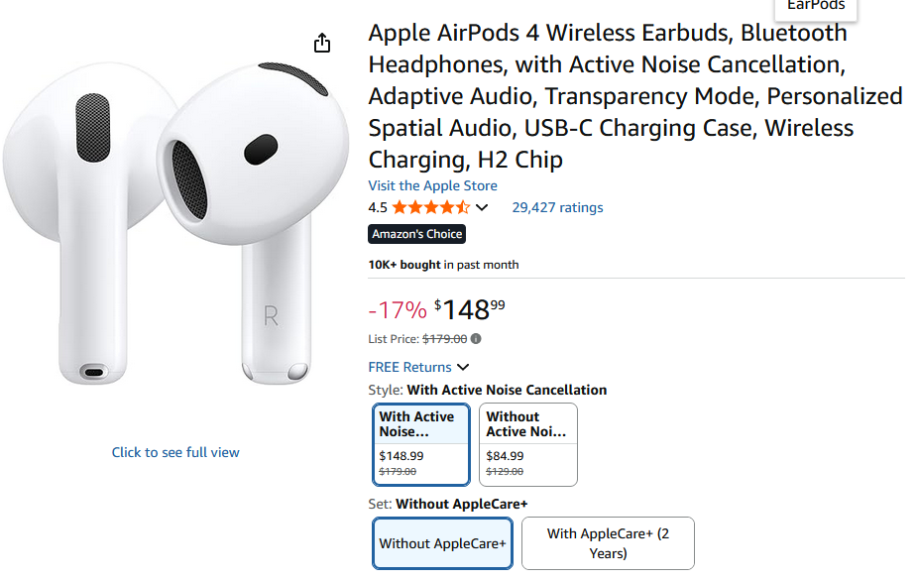Click the star rating icons
This screenshot has width=918, height=581.
[430, 207]
